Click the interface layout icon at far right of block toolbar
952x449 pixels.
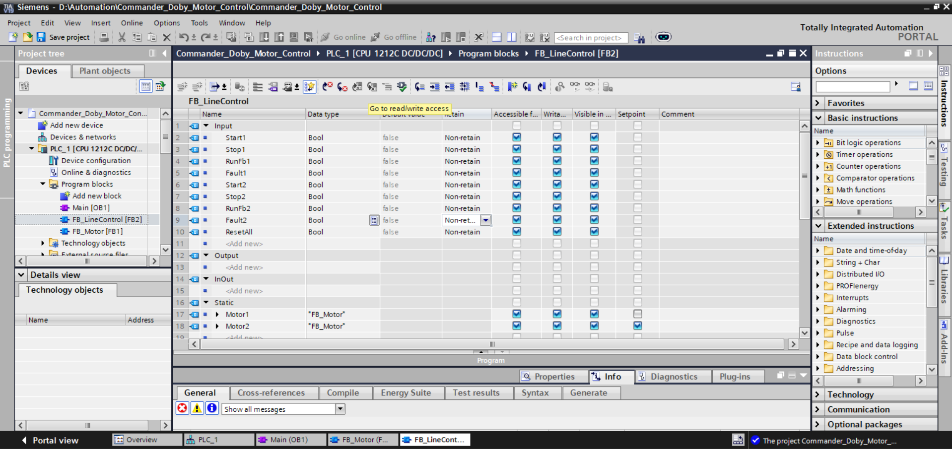coord(796,87)
